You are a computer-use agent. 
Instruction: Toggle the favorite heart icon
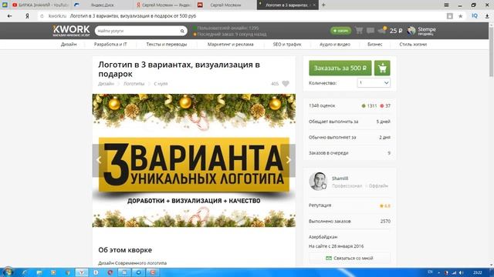(x=286, y=84)
